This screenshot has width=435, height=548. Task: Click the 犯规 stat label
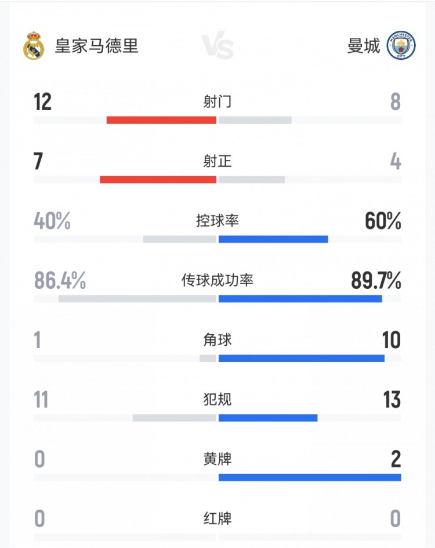pos(217,400)
